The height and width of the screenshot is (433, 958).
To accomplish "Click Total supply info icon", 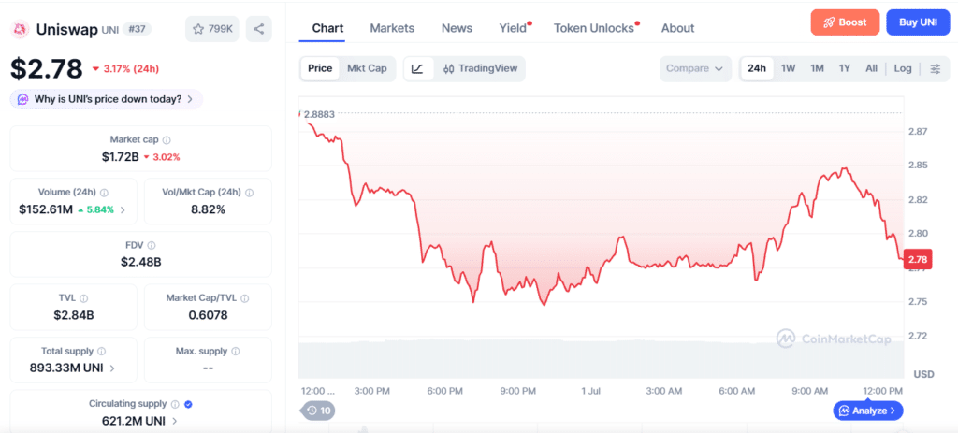I will (101, 351).
